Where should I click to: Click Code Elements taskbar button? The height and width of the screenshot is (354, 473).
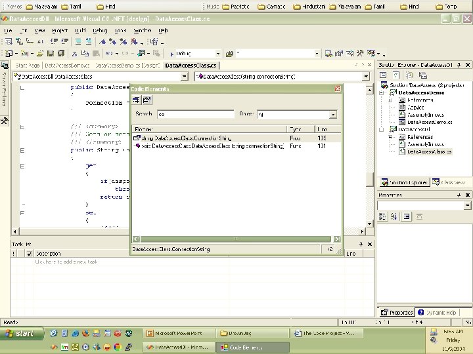coord(252,347)
